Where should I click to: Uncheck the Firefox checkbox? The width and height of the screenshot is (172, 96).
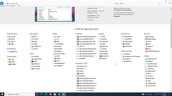click(x=8, y=41)
